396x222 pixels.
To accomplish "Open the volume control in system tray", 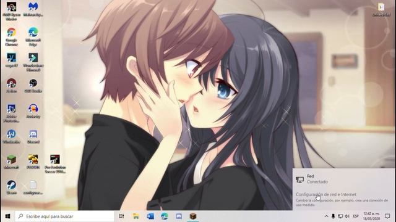I will [347, 216].
